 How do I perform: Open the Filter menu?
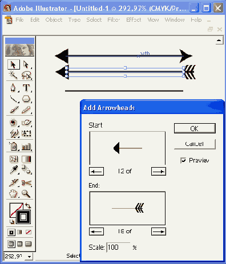click(x=114, y=20)
